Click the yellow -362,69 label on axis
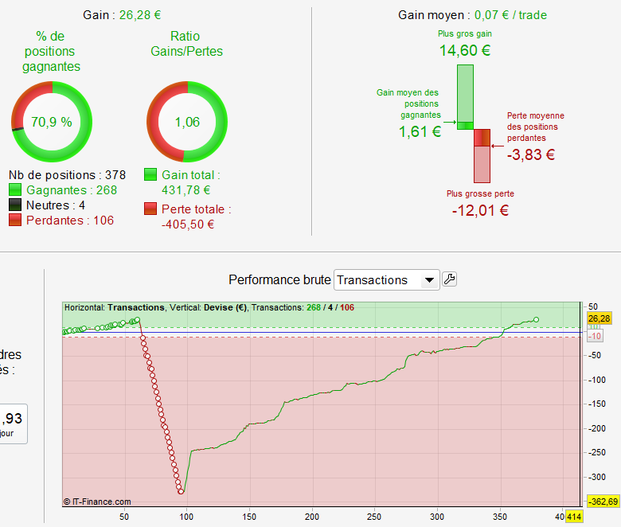 [603, 502]
